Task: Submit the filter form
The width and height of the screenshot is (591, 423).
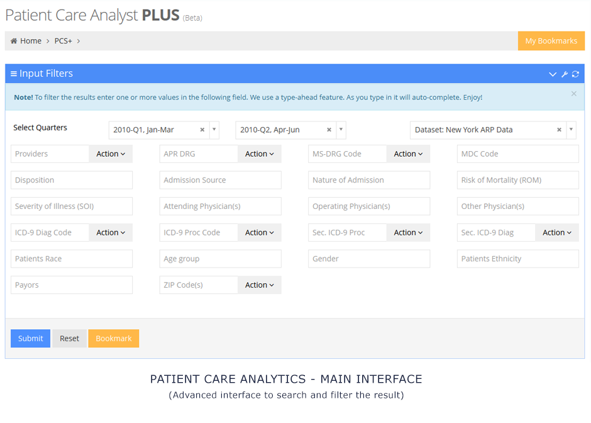Action: (30, 339)
